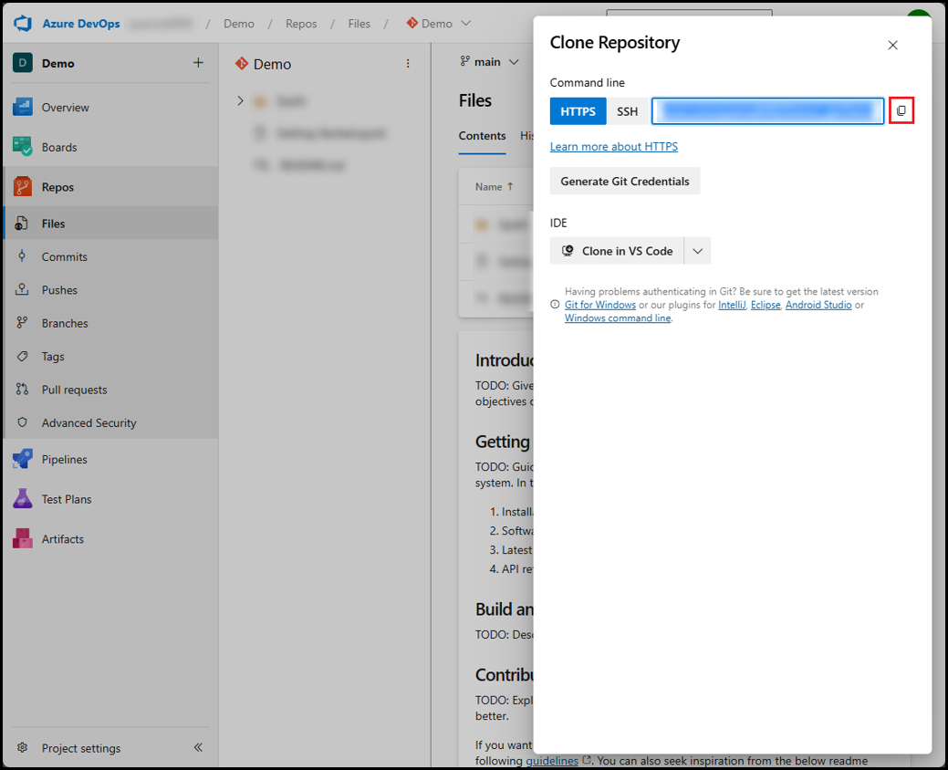This screenshot has height=770, width=948.
Task: Select the Tags icon in sidebar
Action: click(x=22, y=356)
